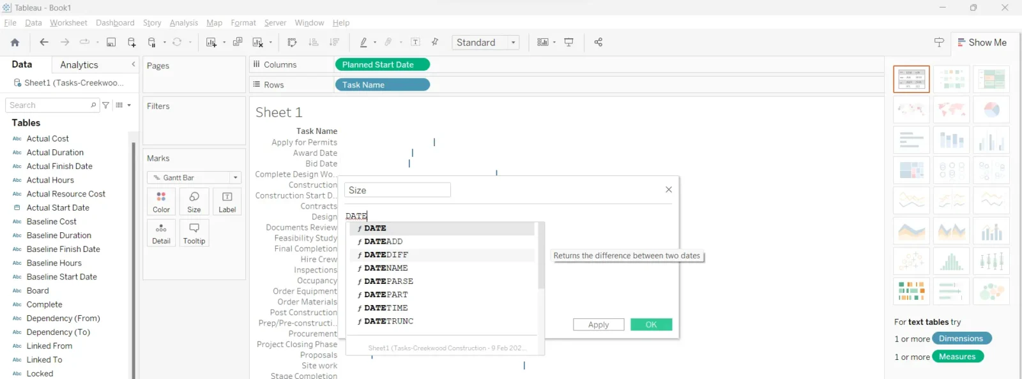
Task: Select the histogram chart thumbnail
Action: 952,262
